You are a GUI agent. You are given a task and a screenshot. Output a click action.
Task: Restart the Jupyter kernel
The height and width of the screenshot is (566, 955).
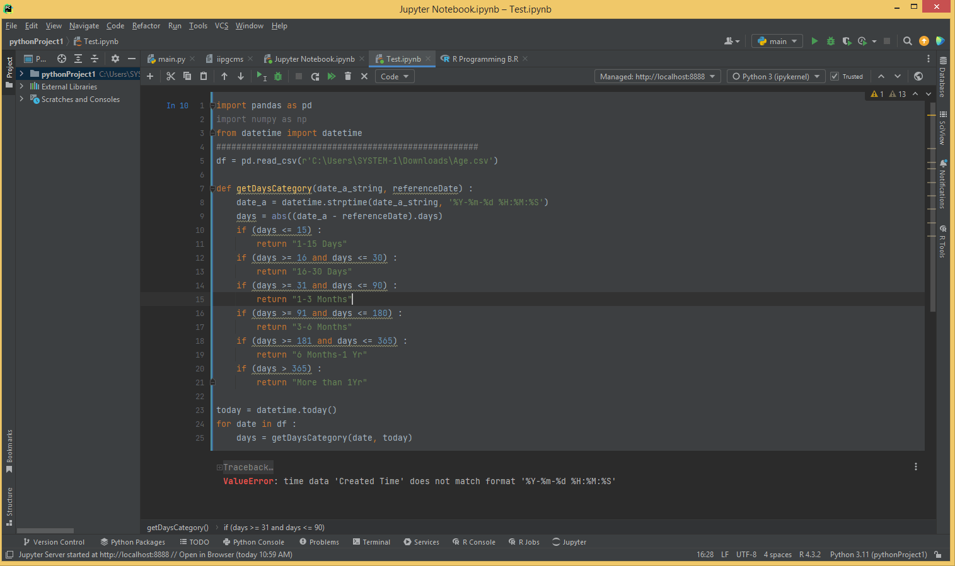pyautogui.click(x=315, y=76)
